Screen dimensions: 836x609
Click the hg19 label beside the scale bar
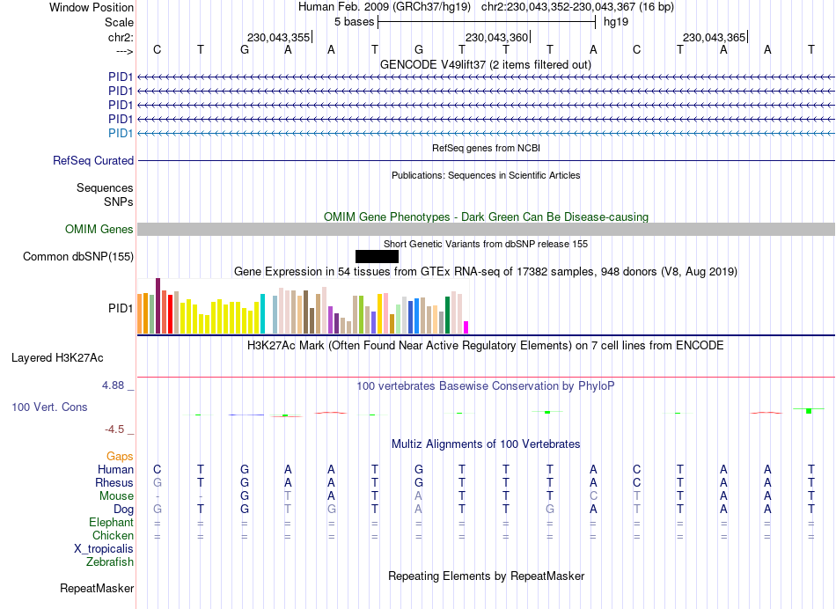(x=616, y=22)
